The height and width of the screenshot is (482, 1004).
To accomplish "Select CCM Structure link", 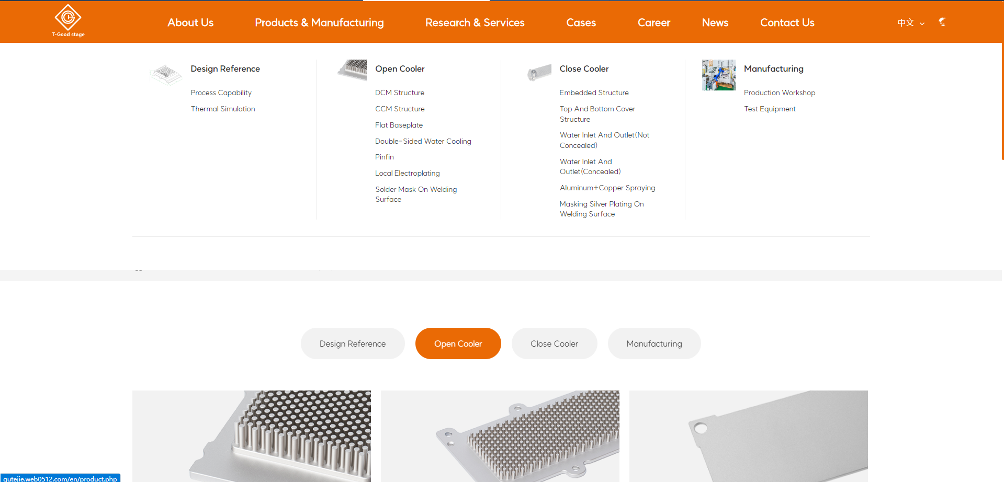I will tap(400, 109).
